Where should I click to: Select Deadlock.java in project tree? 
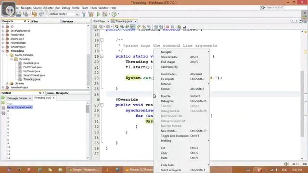click(31, 63)
